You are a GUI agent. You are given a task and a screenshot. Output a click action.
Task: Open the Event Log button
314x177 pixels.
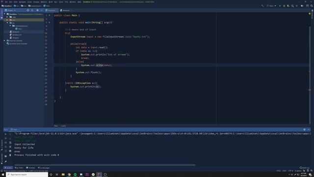pyautogui.click(x=305, y=168)
